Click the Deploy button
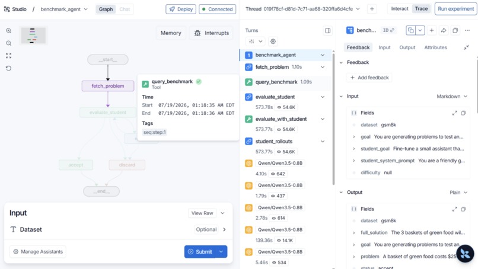478x269 pixels. pyautogui.click(x=181, y=9)
